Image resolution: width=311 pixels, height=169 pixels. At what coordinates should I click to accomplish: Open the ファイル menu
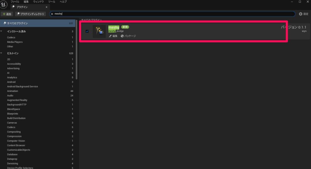[x=15, y=2]
